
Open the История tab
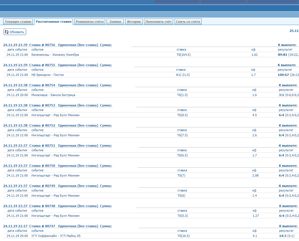pos(134,22)
